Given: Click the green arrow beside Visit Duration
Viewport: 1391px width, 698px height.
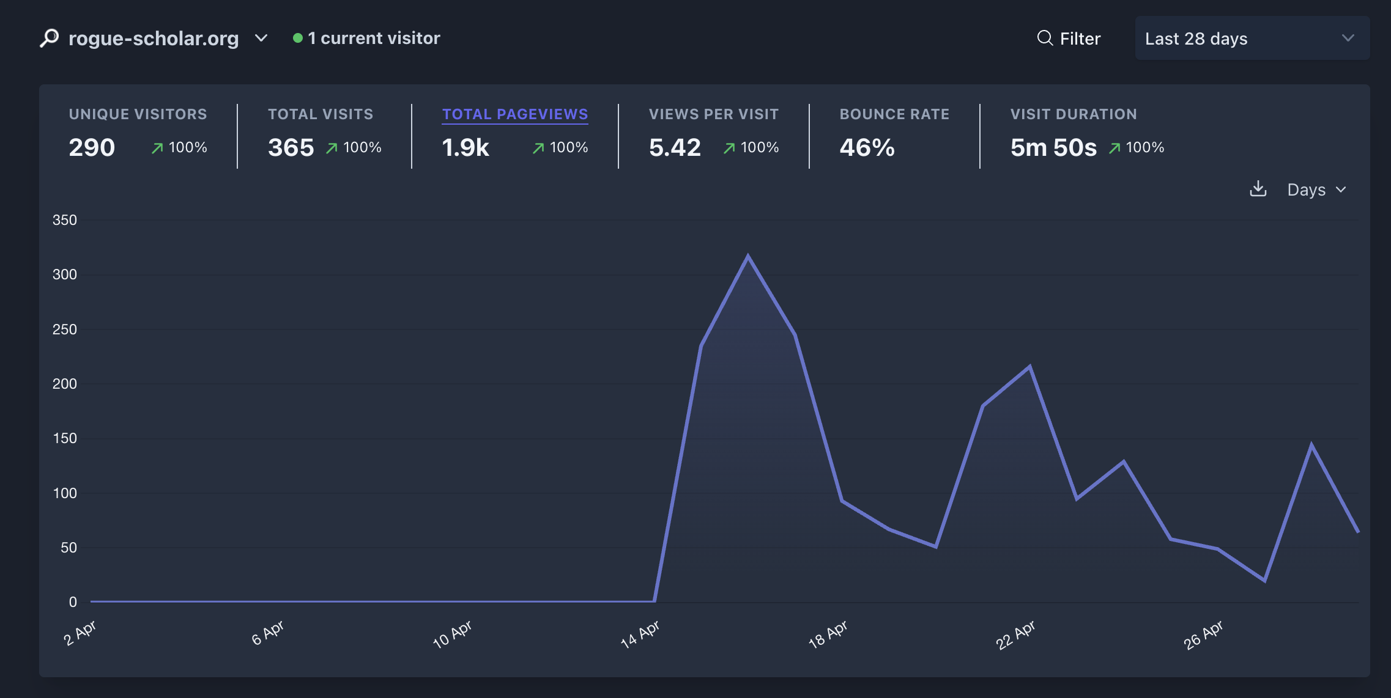Looking at the screenshot, I should click(1115, 148).
